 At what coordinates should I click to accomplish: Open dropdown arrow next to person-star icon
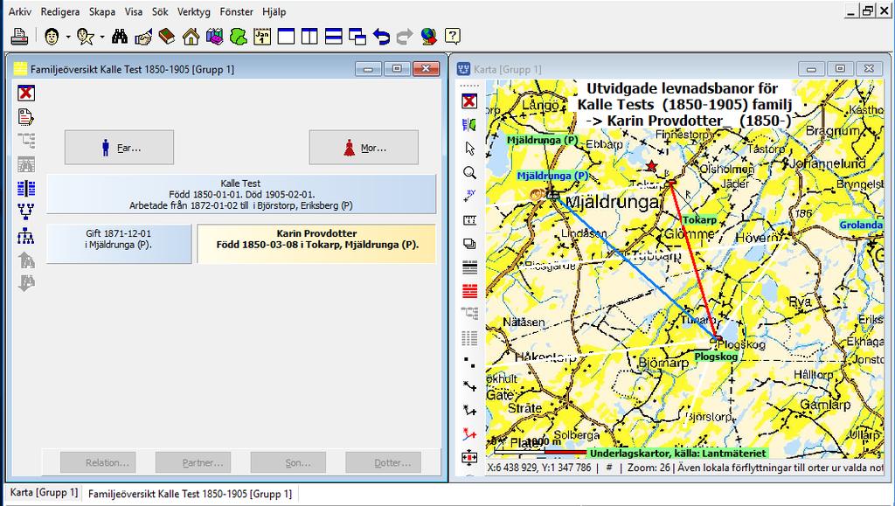(x=102, y=37)
